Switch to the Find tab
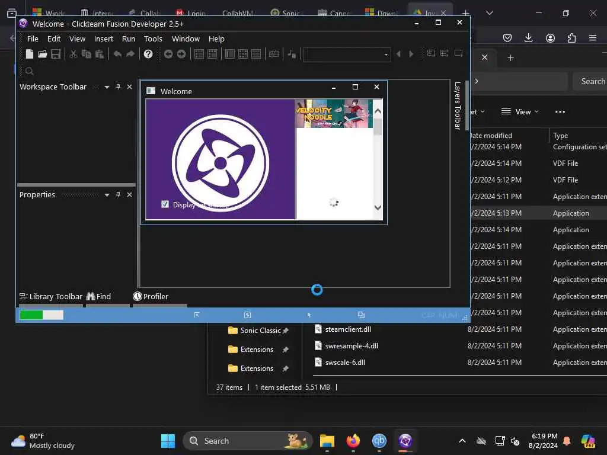607x455 pixels. click(x=99, y=297)
